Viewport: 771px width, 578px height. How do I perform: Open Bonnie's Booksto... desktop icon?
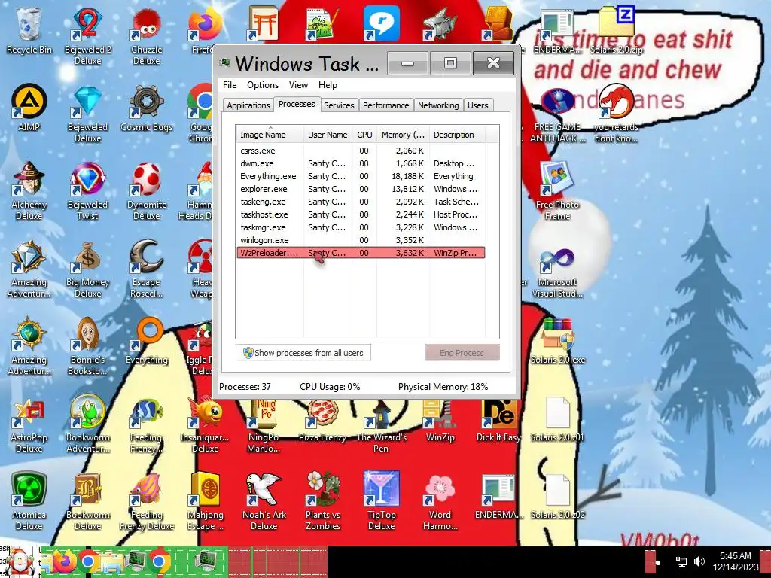coord(87,346)
